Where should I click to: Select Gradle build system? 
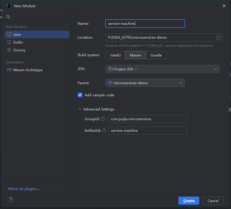point(156,55)
